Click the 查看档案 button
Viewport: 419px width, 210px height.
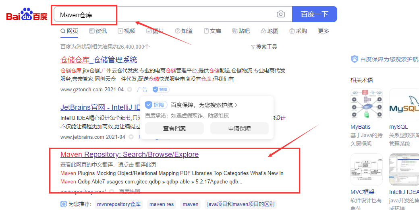[x=174, y=128]
